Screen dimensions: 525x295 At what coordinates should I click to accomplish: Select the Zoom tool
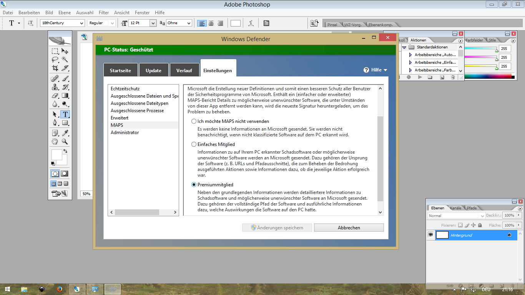tap(65, 142)
